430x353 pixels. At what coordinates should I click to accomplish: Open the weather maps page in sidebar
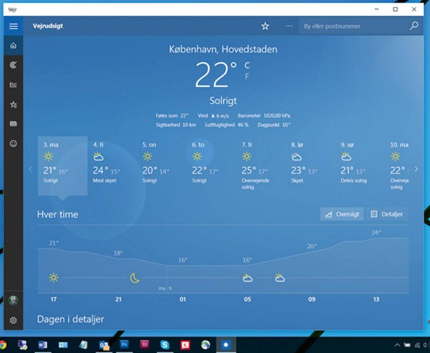pos(13,65)
